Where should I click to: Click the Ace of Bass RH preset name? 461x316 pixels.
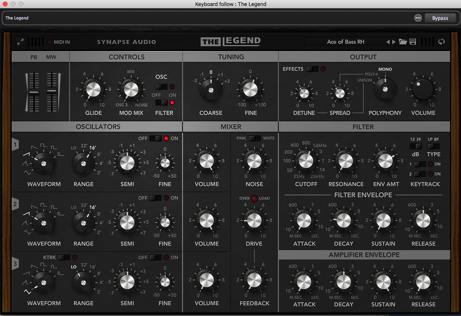(x=345, y=42)
